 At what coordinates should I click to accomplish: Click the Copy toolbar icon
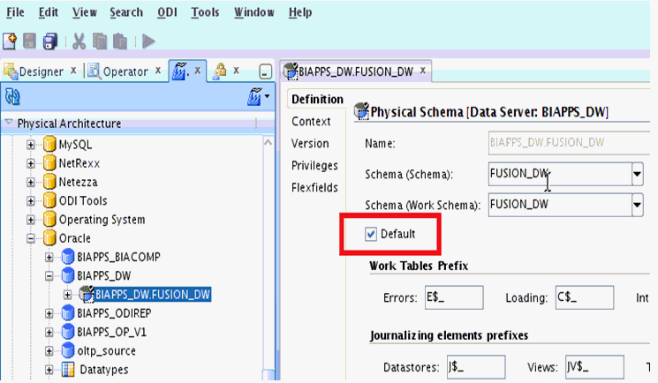pos(100,41)
